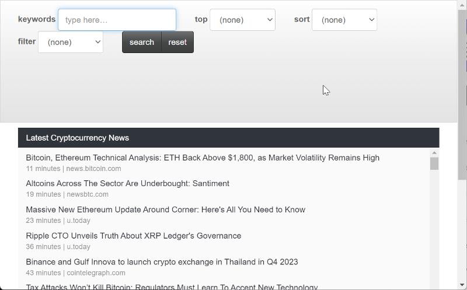The width and height of the screenshot is (467, 290).
Task: Open Binance and Gulf Innova article
Action: 162,262
